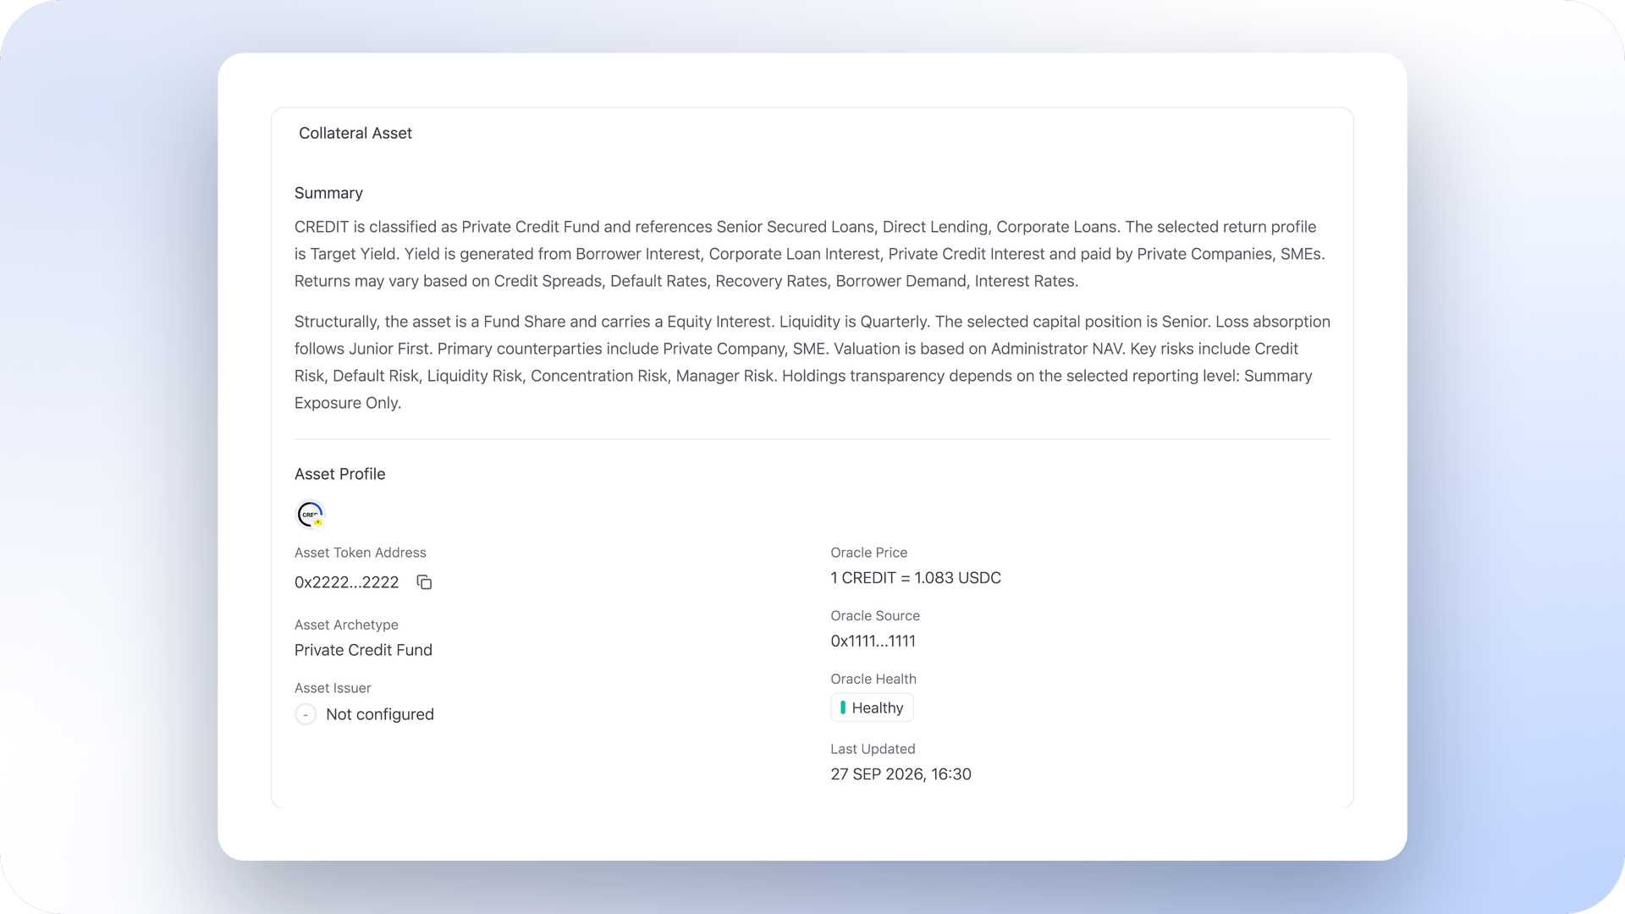
Task: Click the Asset Issuer placeholder circle icon
Action: 306,714
